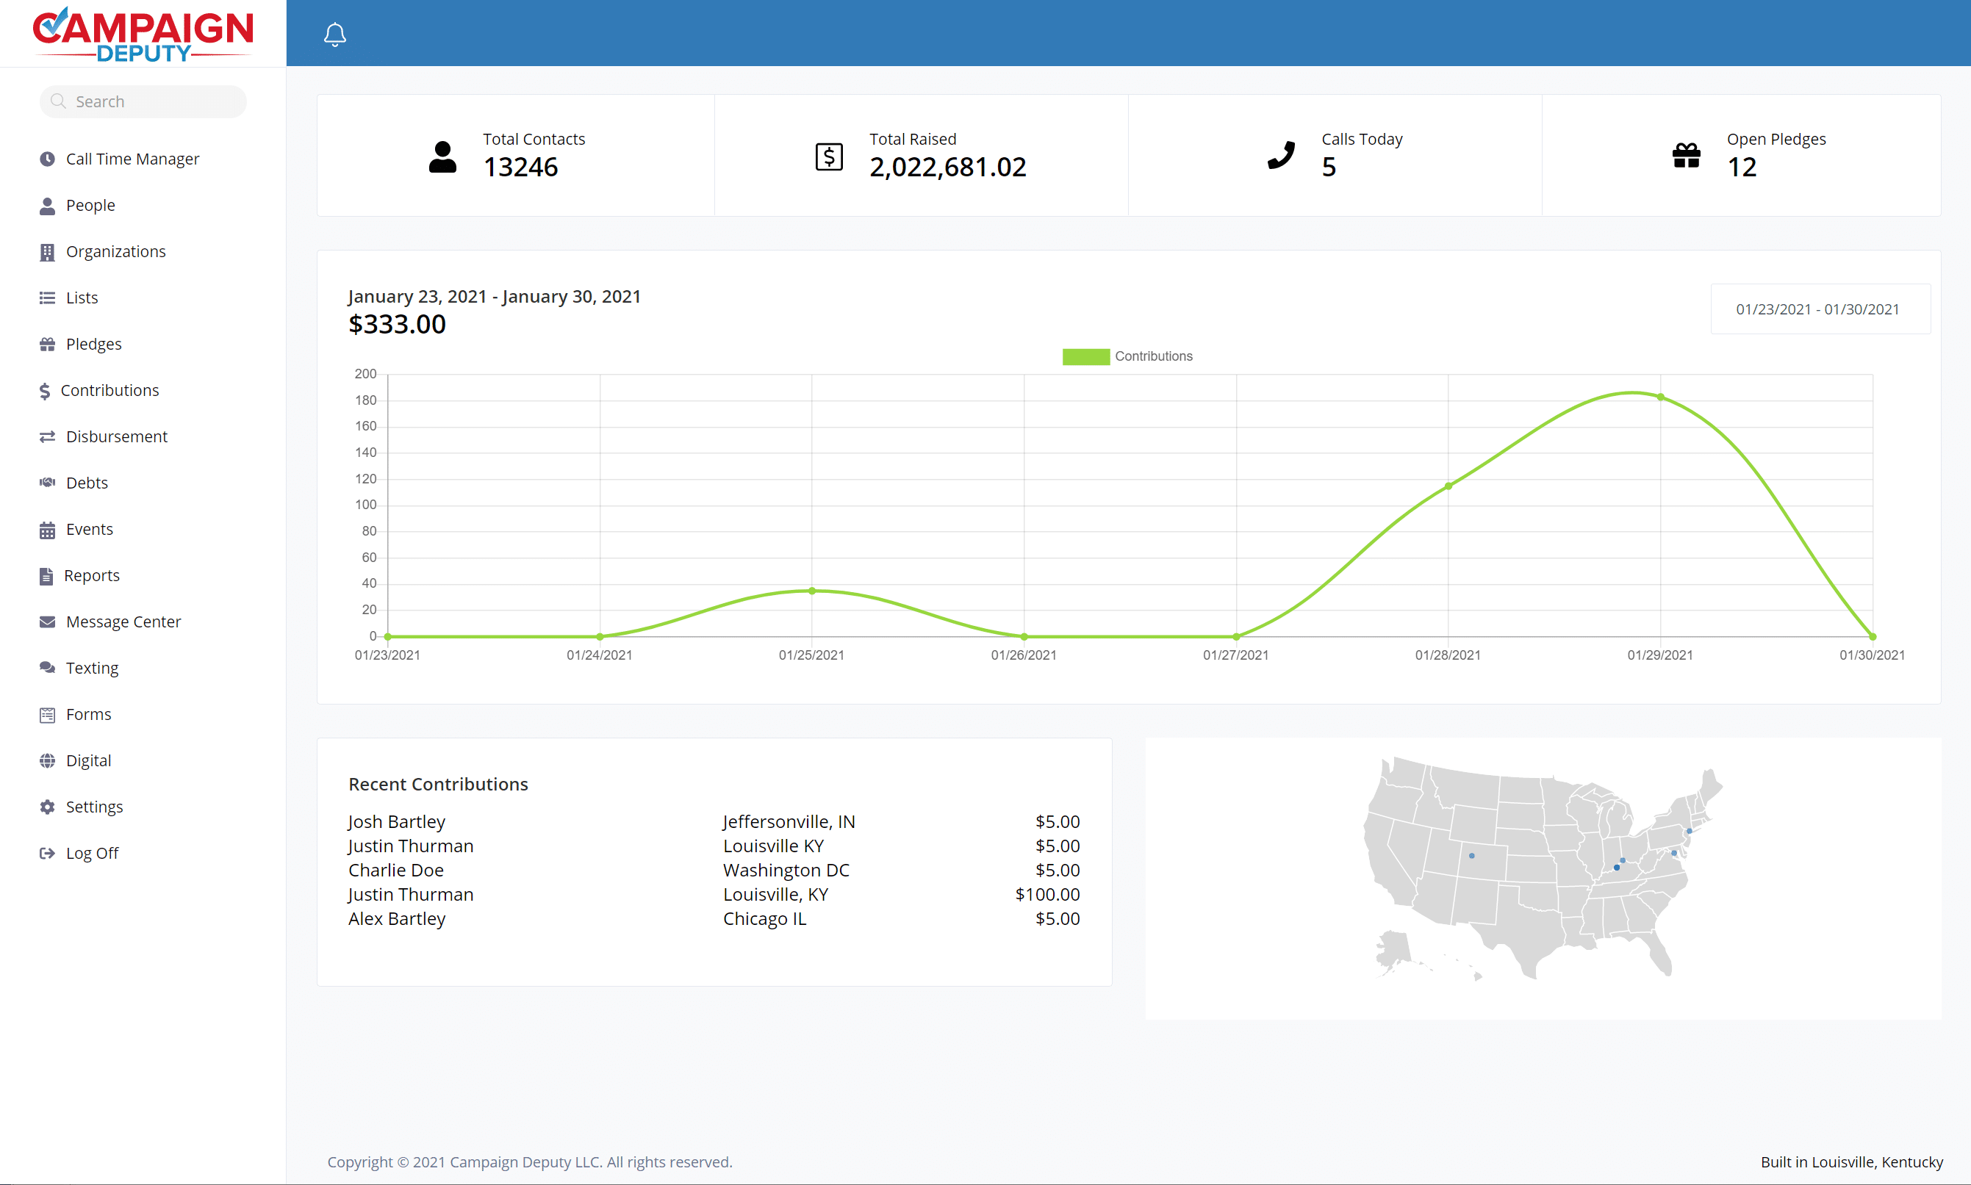Open the Events page

(x=90, y=530)
